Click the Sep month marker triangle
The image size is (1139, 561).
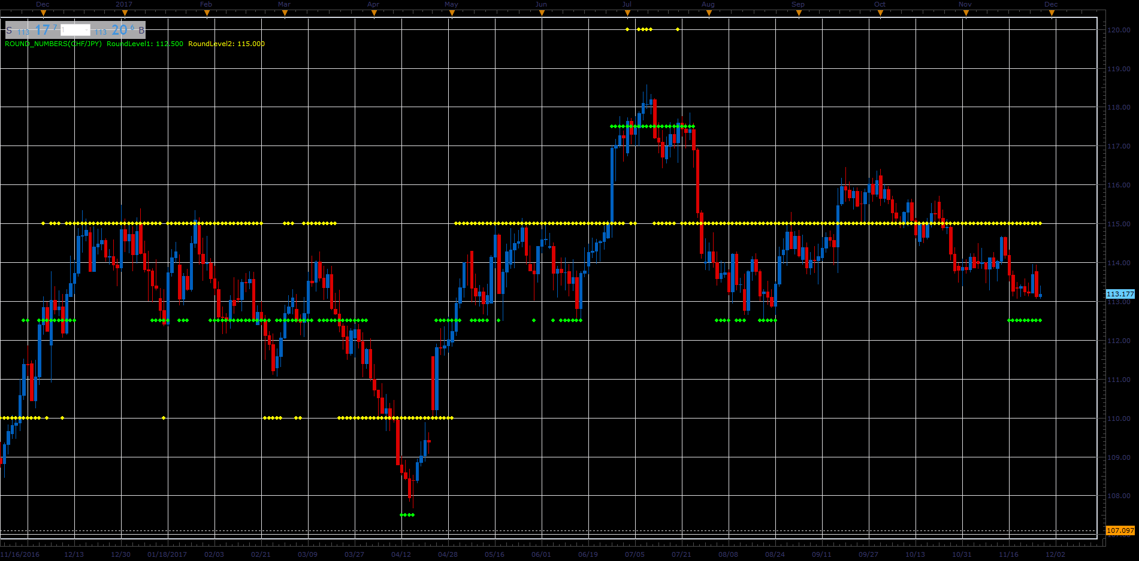click(x=799, y=13)
